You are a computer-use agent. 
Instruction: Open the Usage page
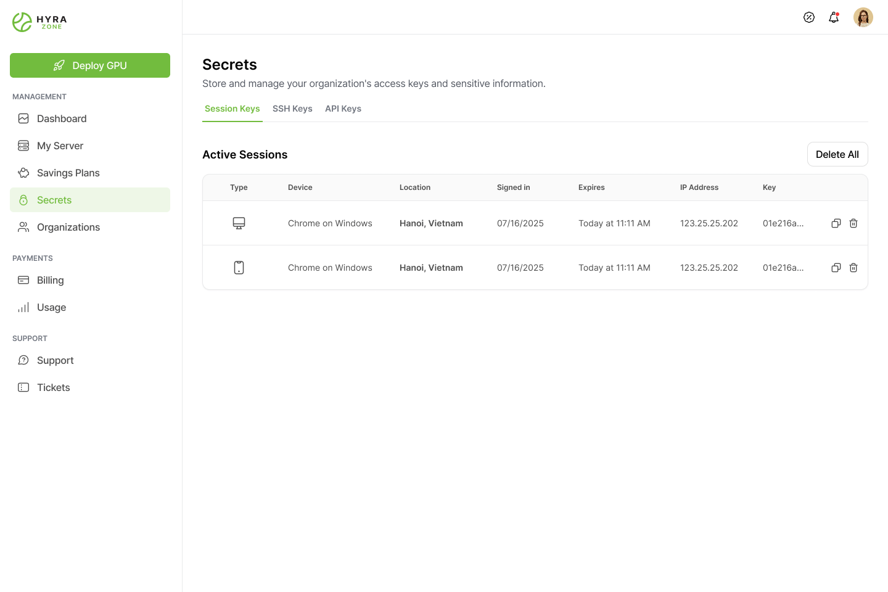point(51,307)
